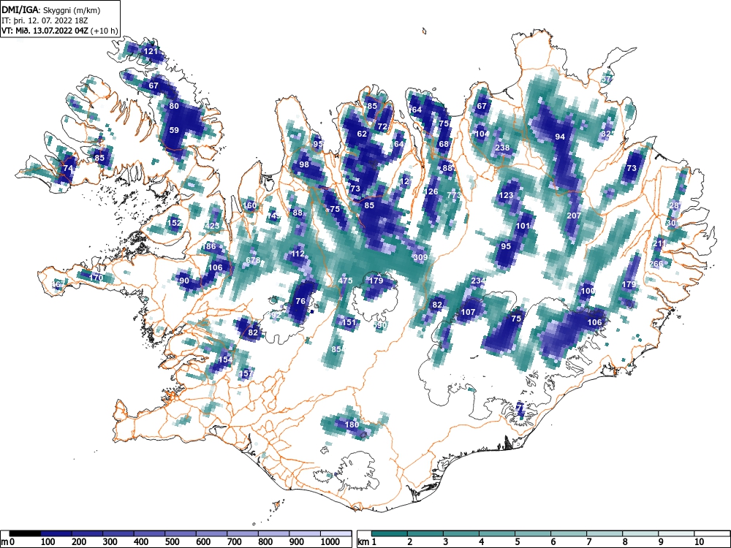Click the visibility value "107" on the map

coord(468,312)
